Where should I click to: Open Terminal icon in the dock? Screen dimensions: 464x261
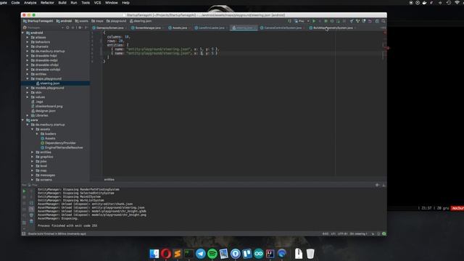tap(188, 254)
